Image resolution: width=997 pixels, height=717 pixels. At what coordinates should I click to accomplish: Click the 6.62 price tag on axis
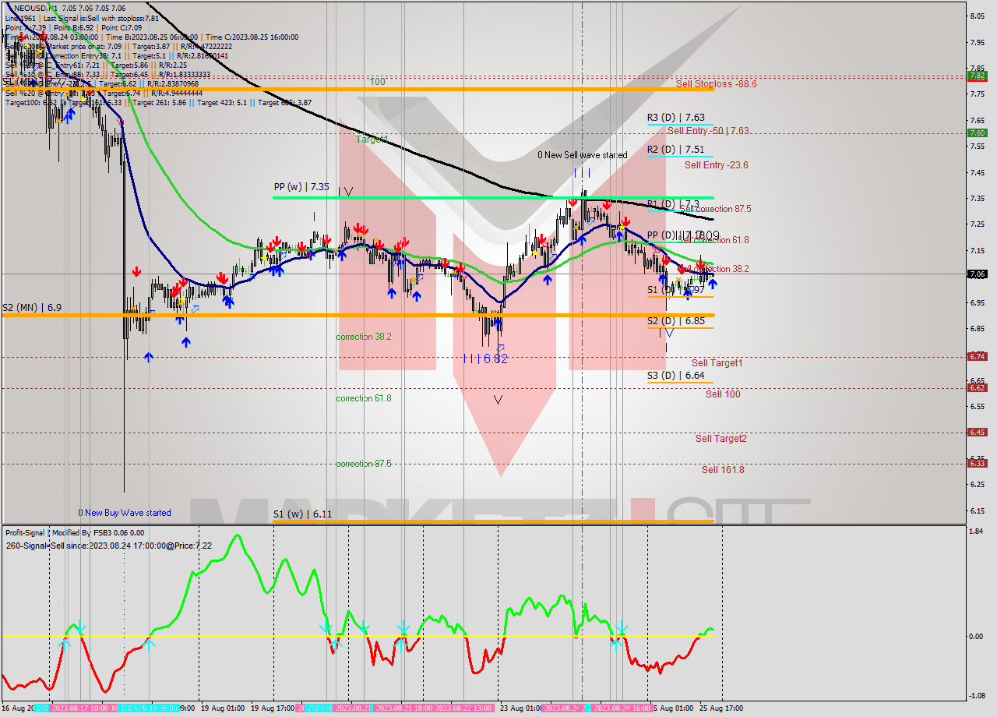(x=977, y=387)
